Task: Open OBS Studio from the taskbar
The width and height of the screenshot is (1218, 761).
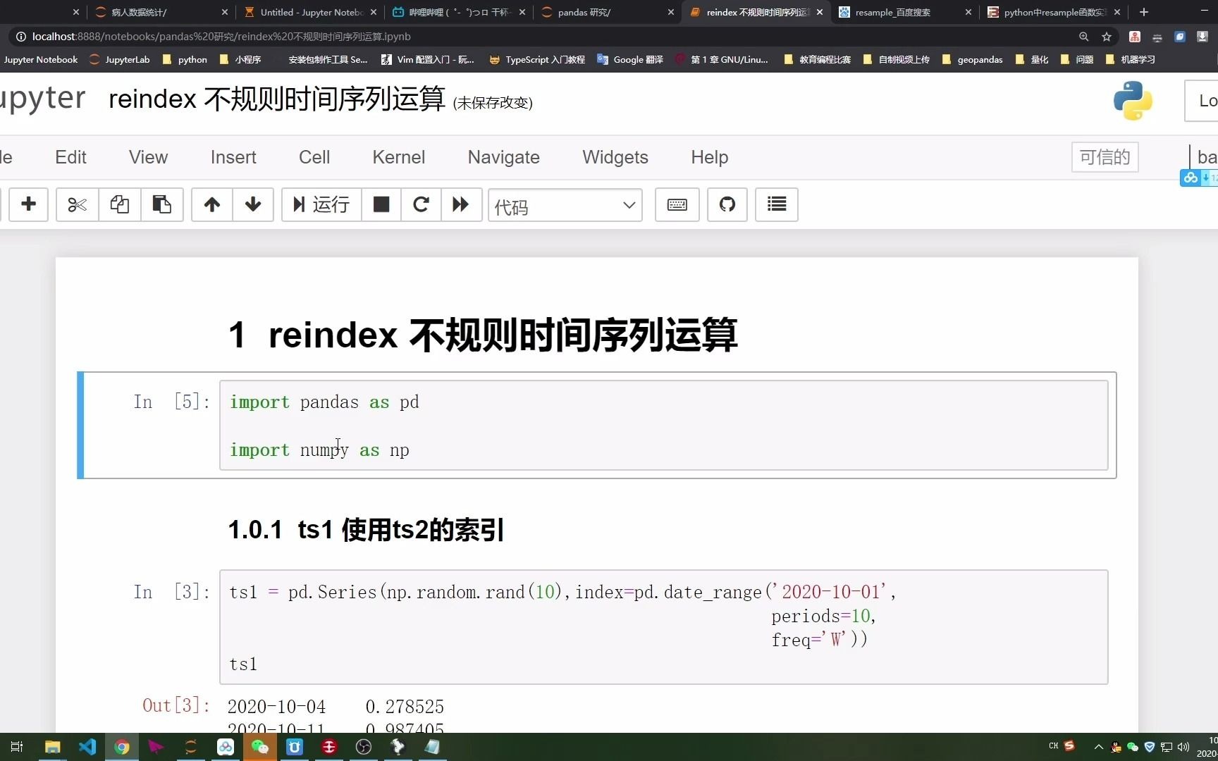Action: point(364,747)
